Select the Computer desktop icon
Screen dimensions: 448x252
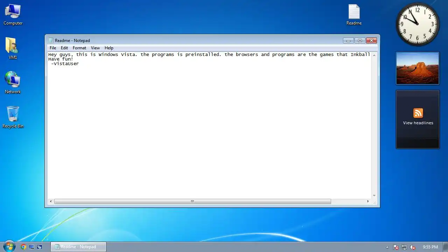coord(13,15)
